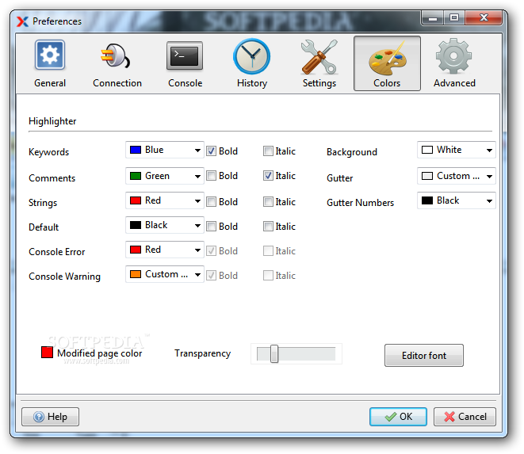This screenshot has width=524, height=454.
Task: Click the Modified page color label
Action: coord(100,353)
